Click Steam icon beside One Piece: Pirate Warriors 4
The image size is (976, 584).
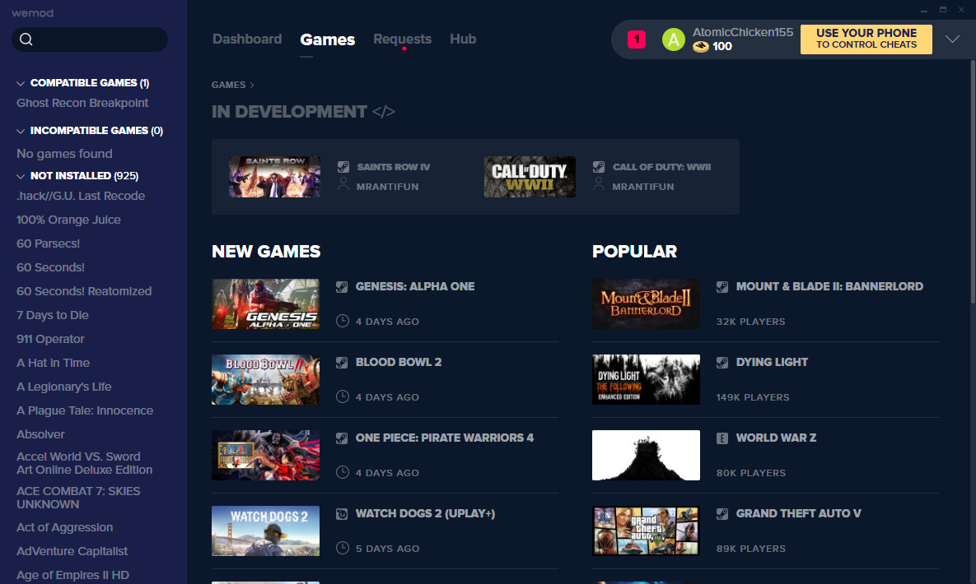[x=342, y=438]
